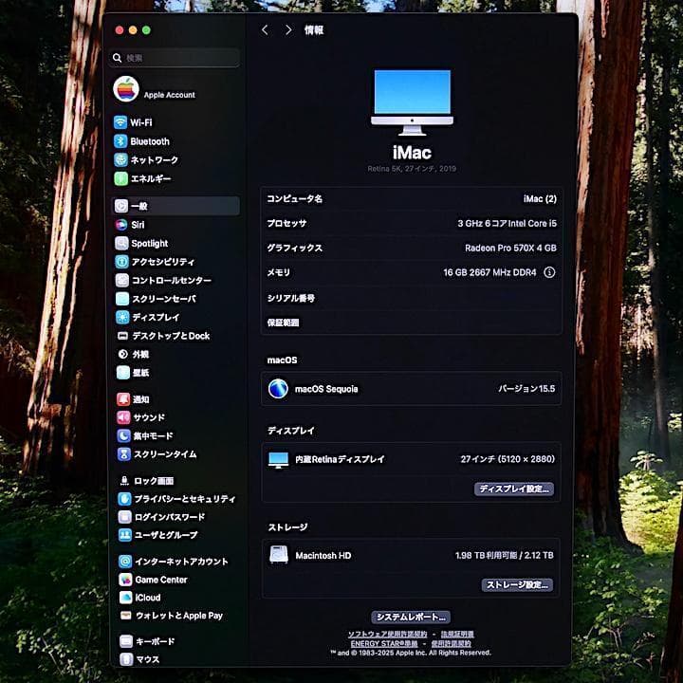Open Spotlight magnifier icon
Image resolution: width=683 pixels, height=683 pixels.
click(x=122, y=243)
